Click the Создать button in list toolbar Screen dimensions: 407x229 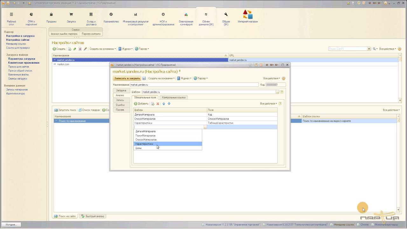pos(59,49)
